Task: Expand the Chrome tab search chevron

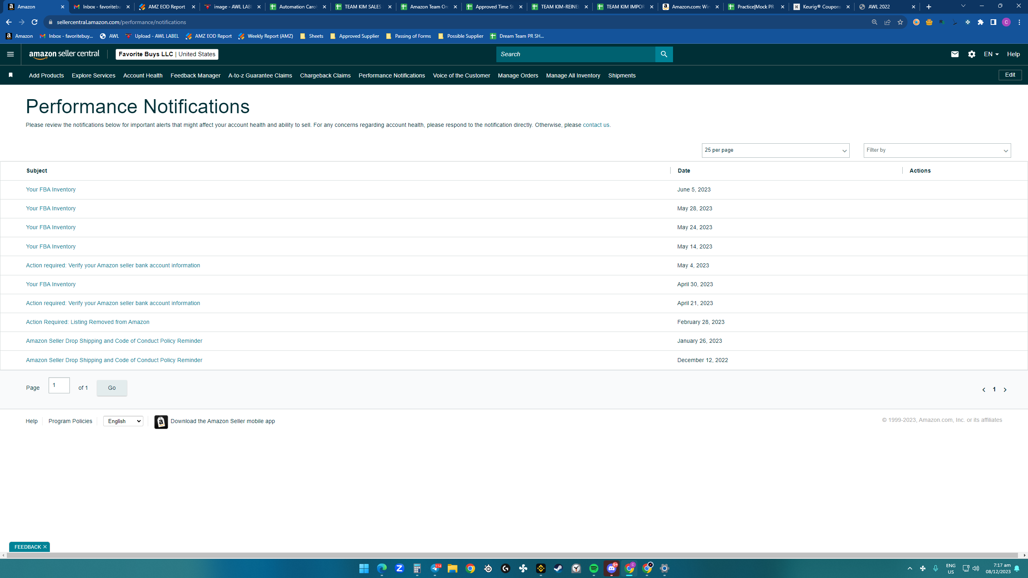Action: [963, 6]
